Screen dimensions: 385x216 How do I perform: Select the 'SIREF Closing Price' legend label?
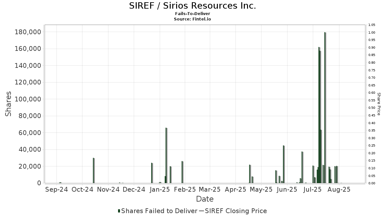[236, 211]
